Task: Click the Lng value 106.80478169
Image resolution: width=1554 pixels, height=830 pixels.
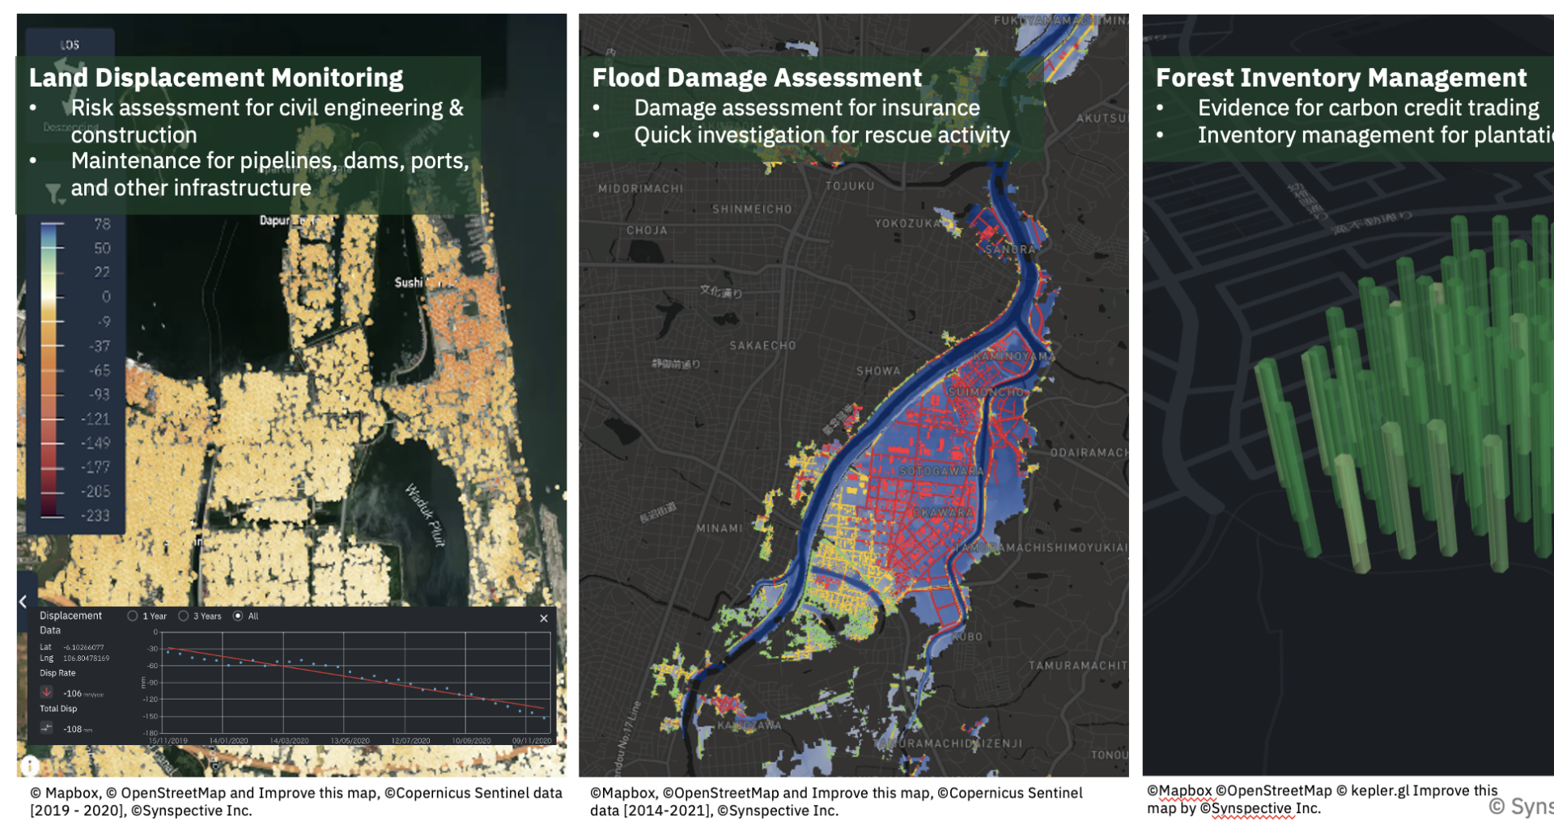Action: pos(86,658)
